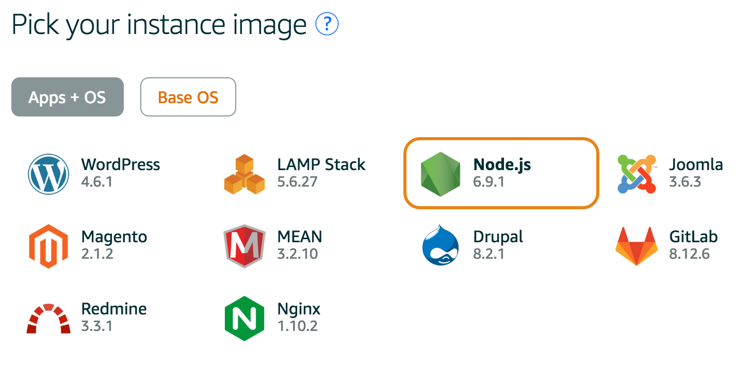
Task: Select the Drupal droplet icon
Action: tap(441, 246)
